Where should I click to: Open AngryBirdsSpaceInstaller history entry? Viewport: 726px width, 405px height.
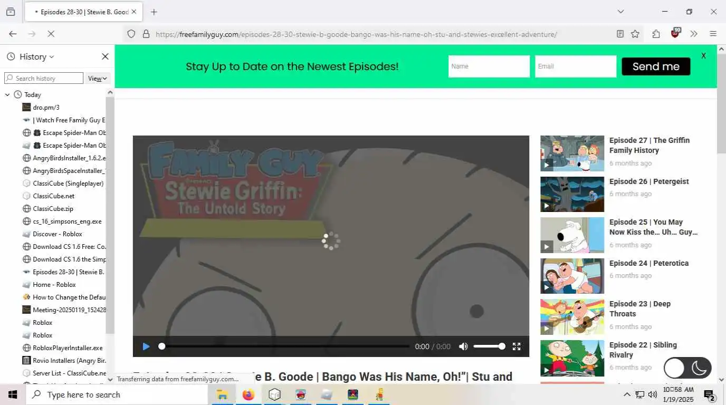(63, 171)
